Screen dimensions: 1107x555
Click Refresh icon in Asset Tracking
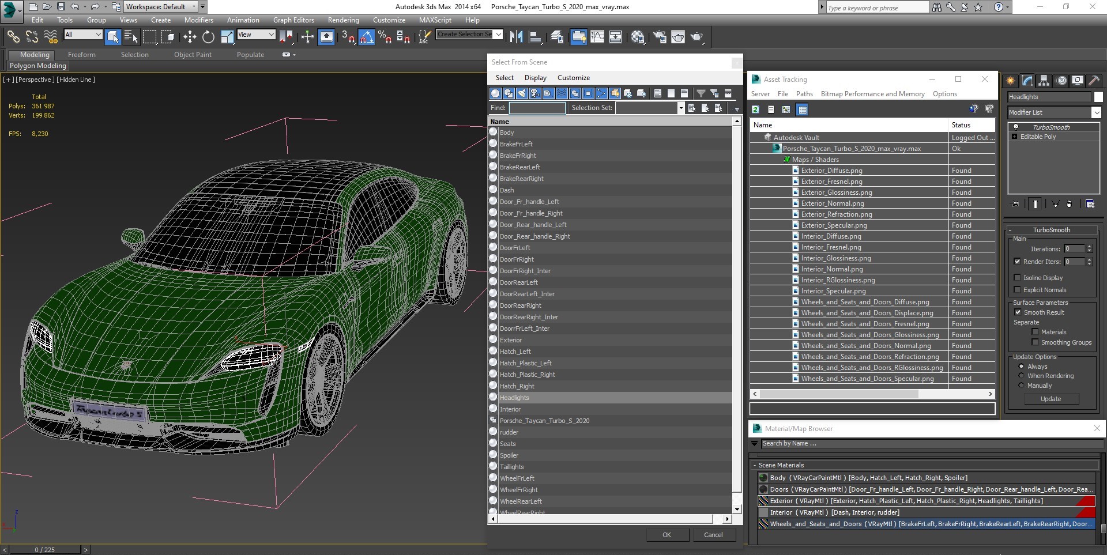coord(755,110)
